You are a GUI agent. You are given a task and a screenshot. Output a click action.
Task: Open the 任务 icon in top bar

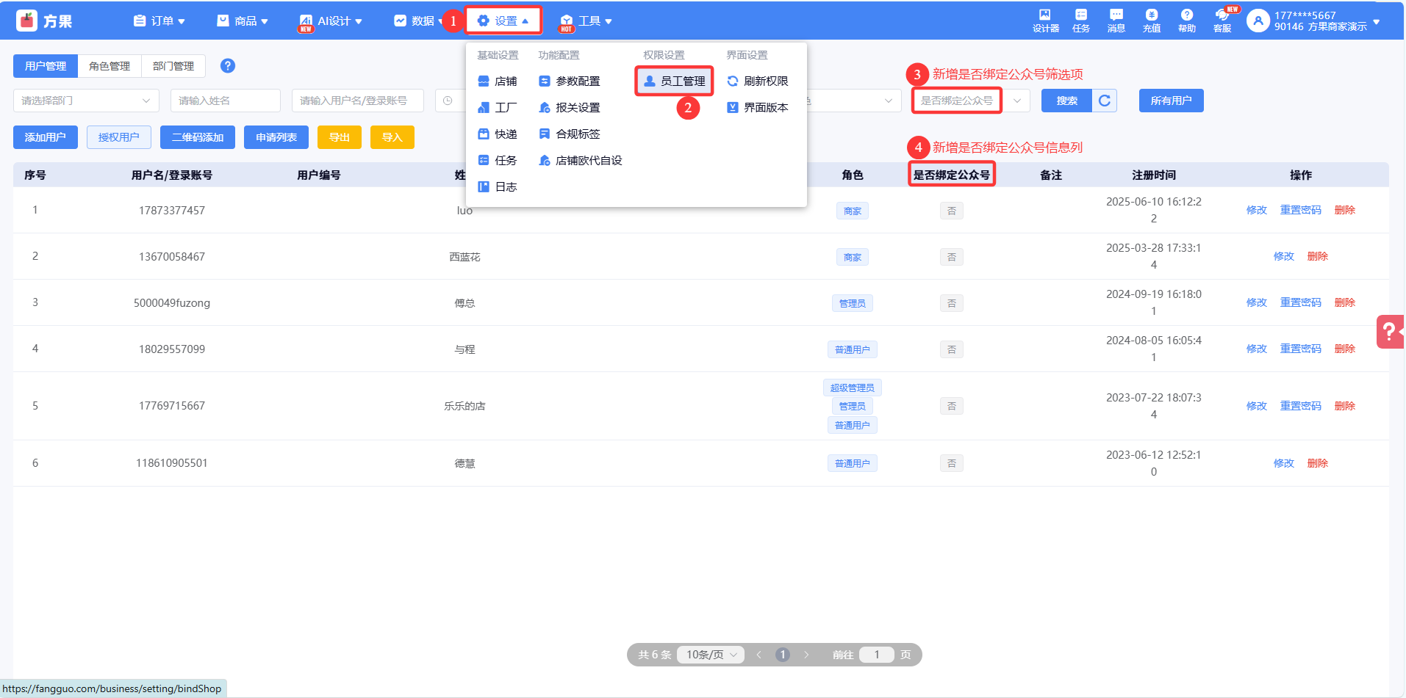1080,21
